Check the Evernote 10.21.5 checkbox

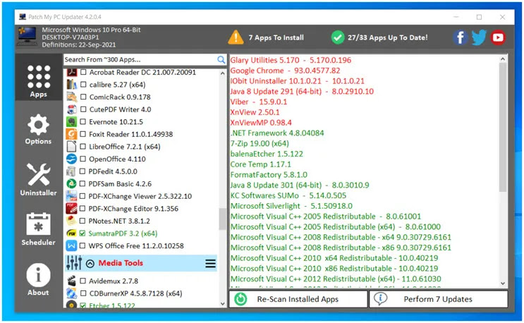(x=83, y=121)
